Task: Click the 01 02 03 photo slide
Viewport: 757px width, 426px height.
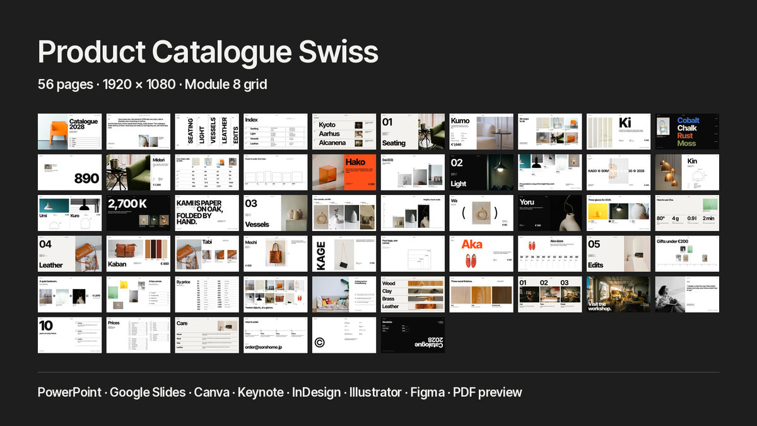Action: click(550, 294)
